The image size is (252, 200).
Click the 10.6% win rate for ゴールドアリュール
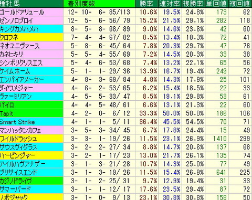click(148, 12)
